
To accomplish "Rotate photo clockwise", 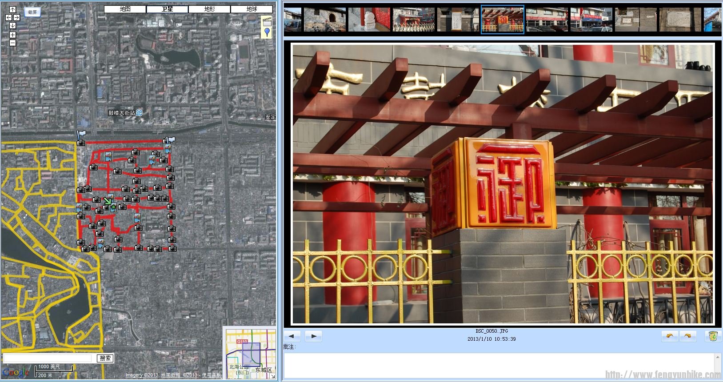I will pos(687,336).
